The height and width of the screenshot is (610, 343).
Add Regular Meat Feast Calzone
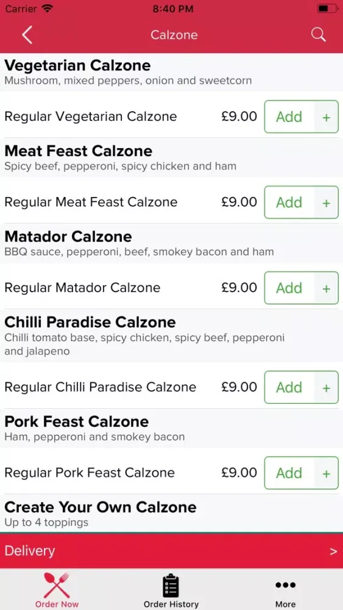click(x=289, y=203)
